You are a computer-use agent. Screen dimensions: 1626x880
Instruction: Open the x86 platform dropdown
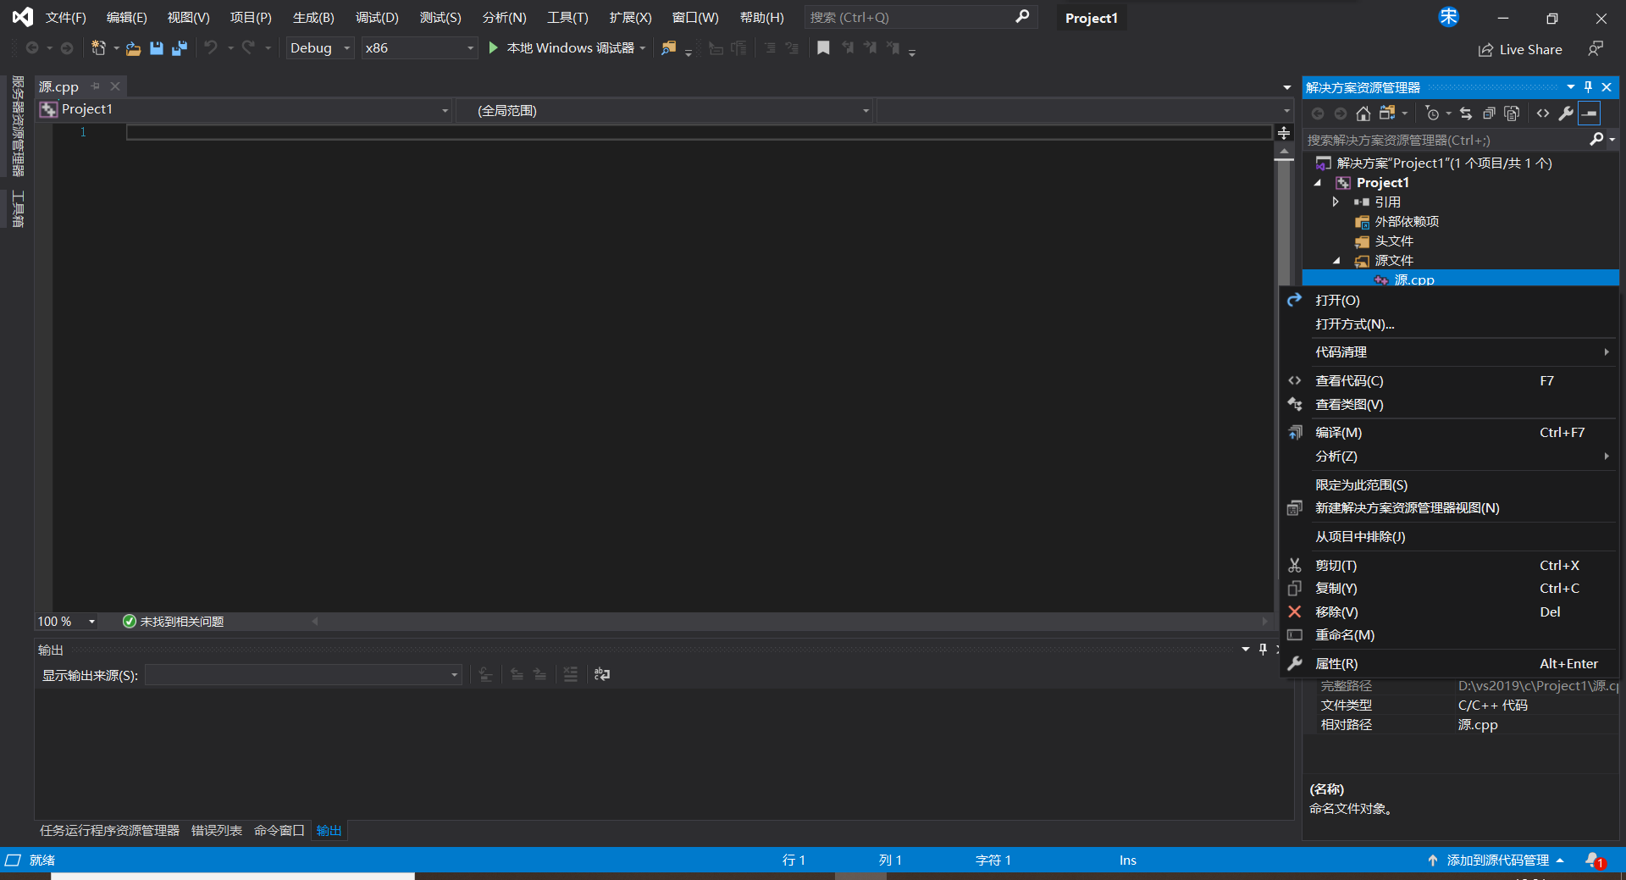point(419,48)
